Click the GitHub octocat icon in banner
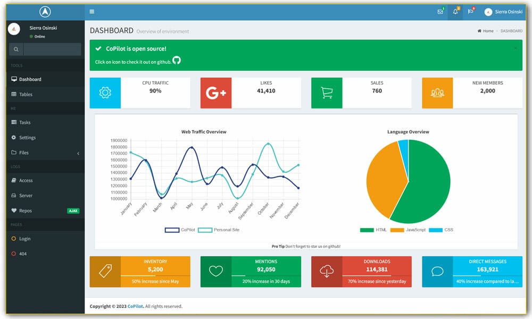 click(x=177, y=61)
